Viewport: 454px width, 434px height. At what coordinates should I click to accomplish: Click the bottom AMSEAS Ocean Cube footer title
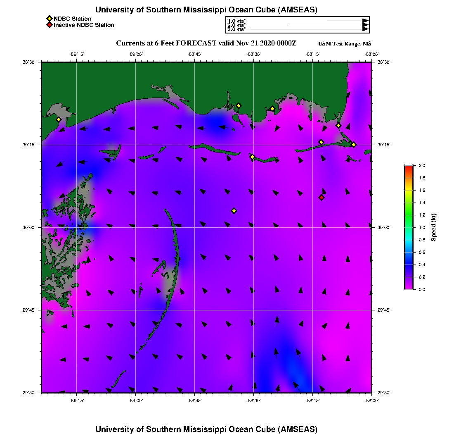tap(206, 429)
